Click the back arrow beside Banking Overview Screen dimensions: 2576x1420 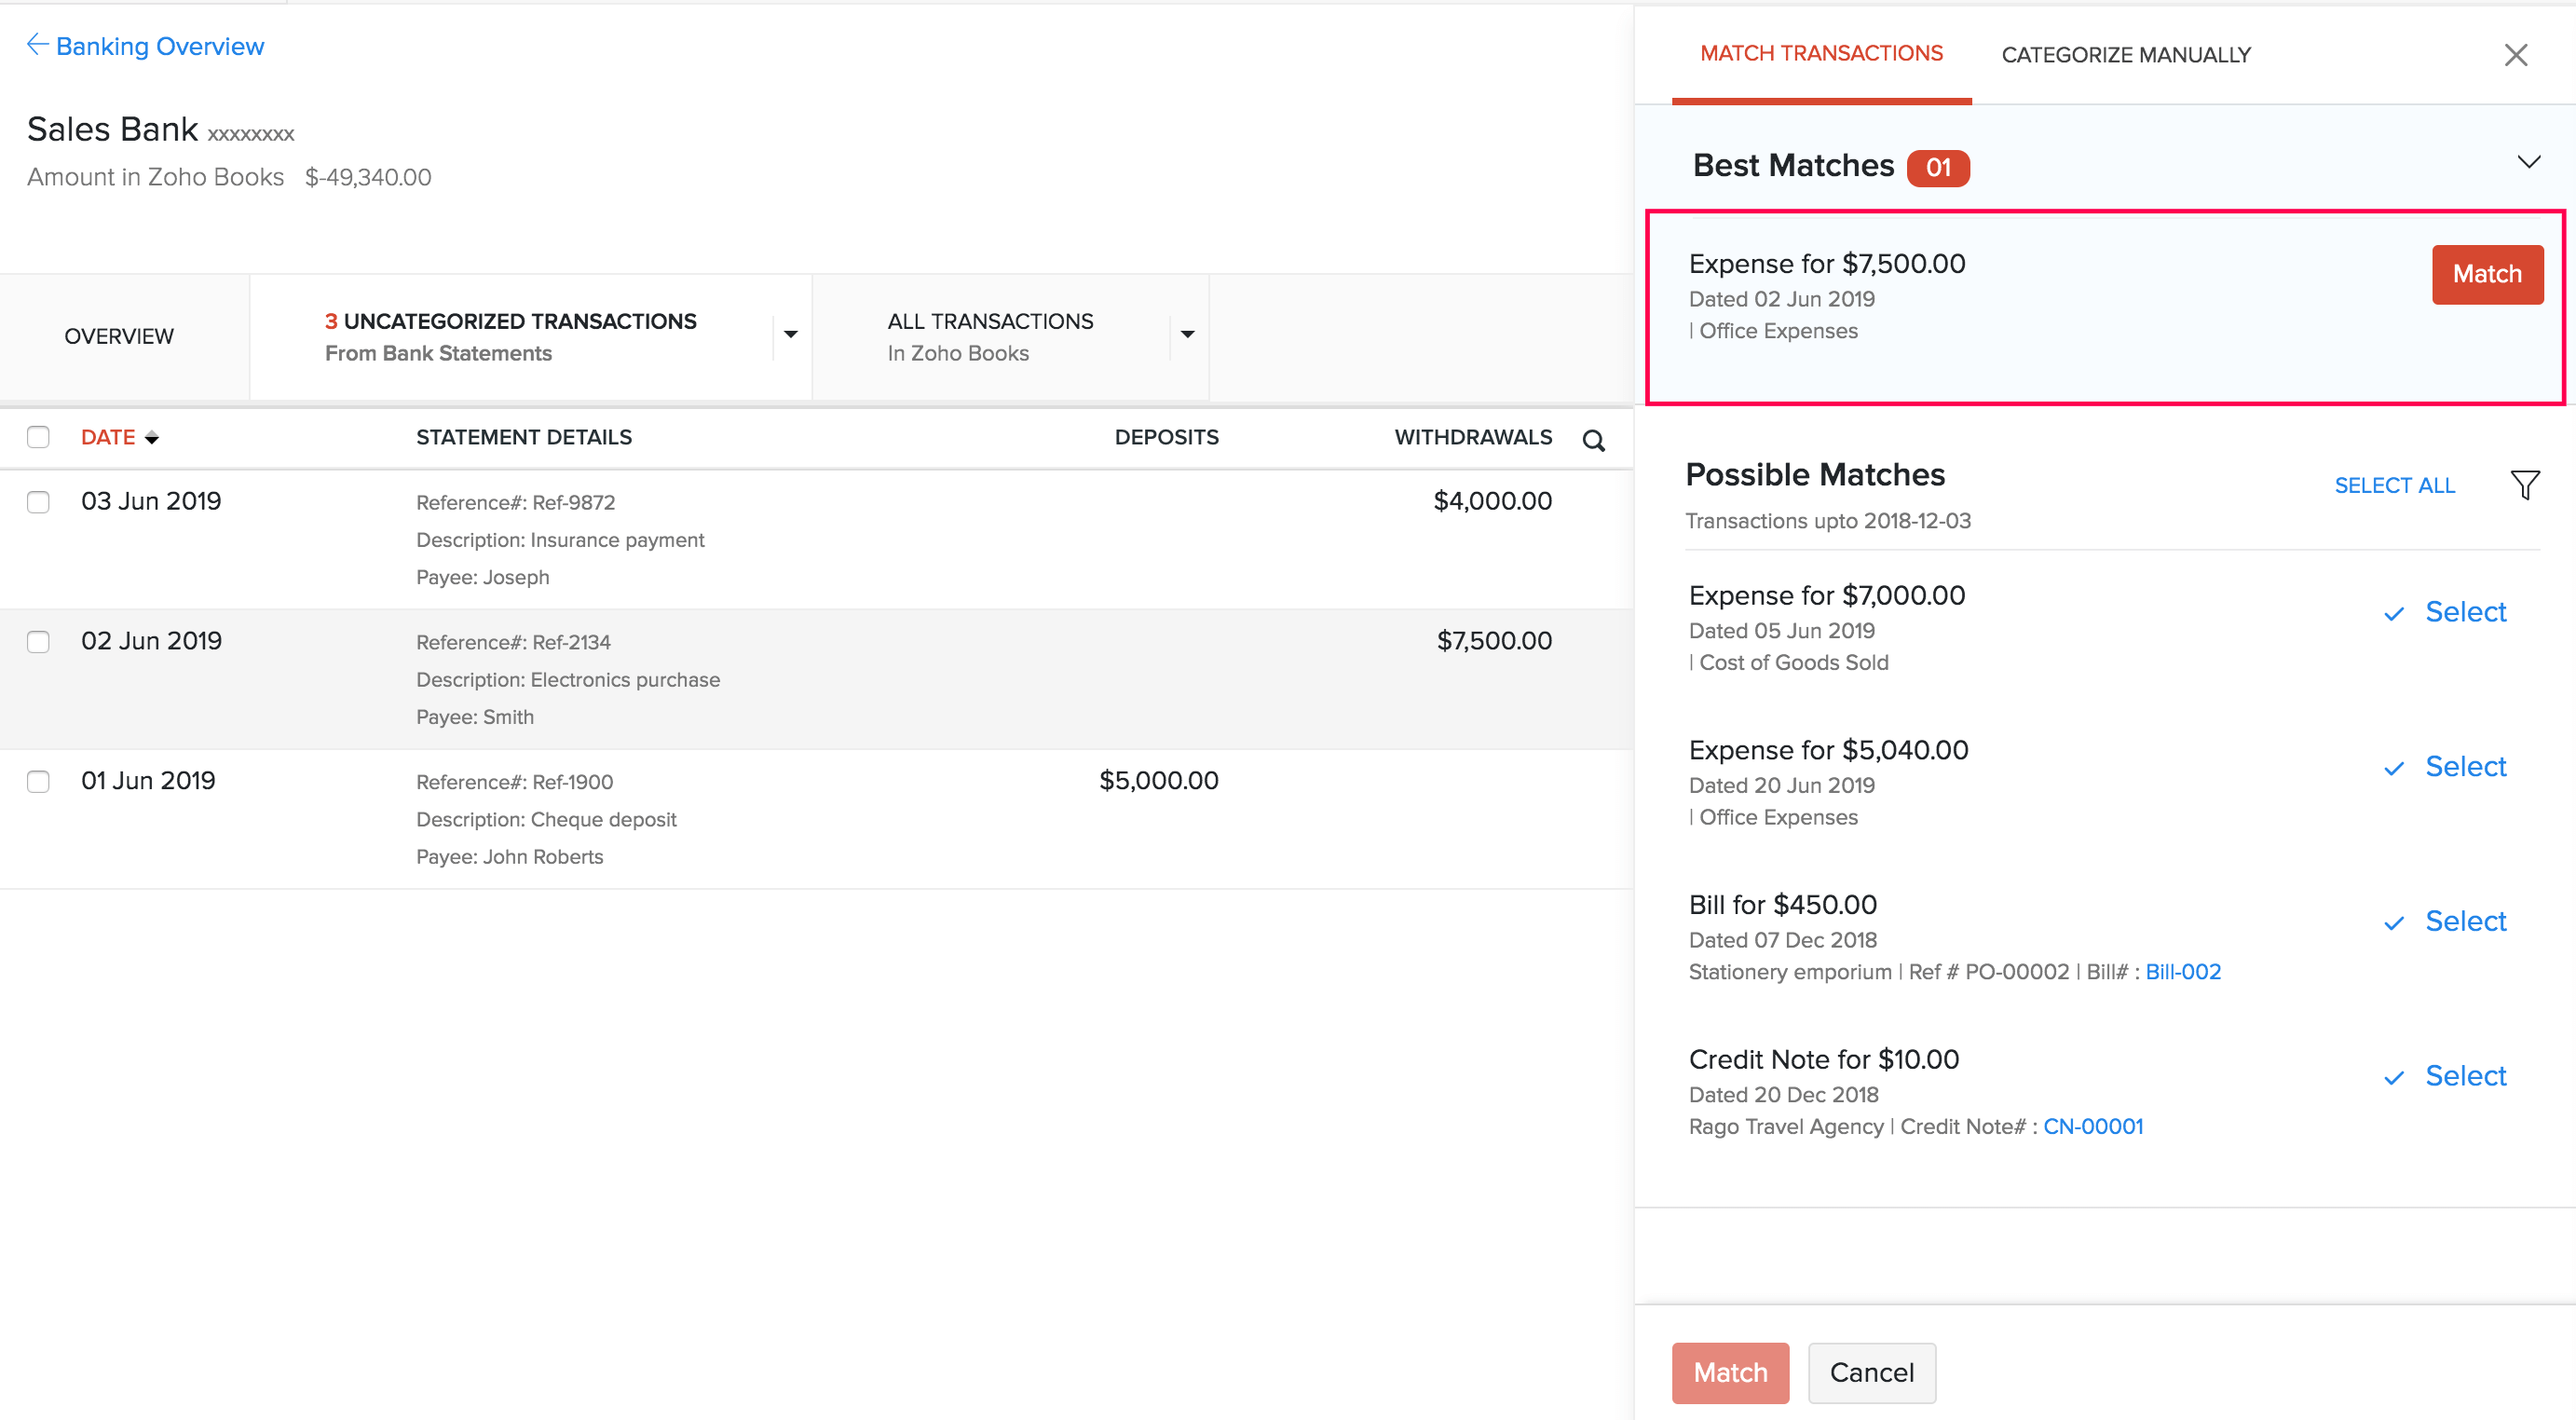[x=37, y=44]
